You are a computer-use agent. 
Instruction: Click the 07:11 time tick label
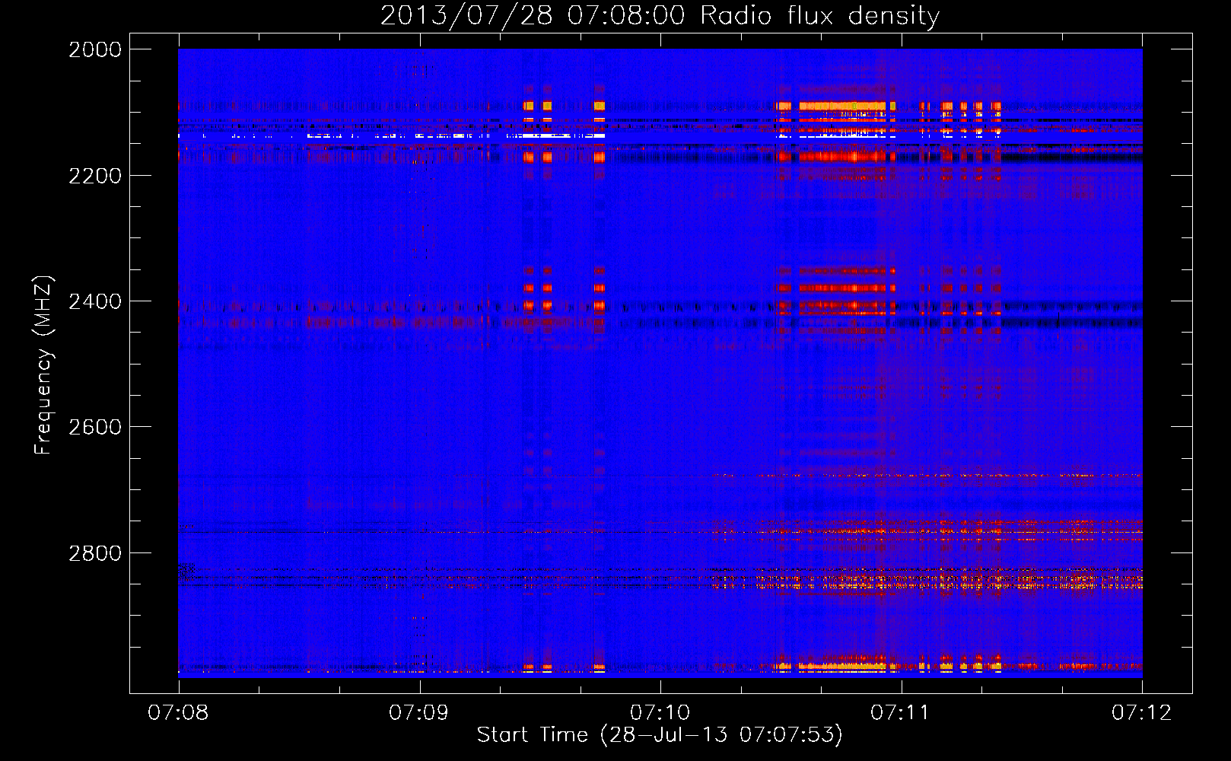(x=901, y=713)
